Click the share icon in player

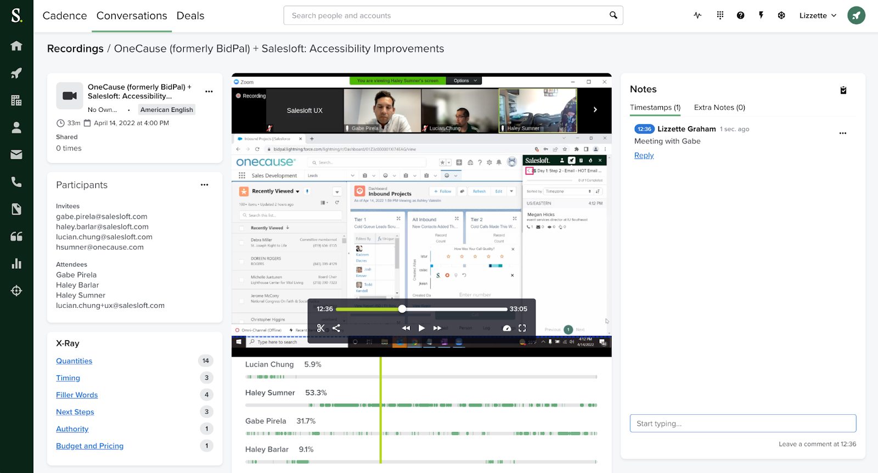(x=336, y=328)
